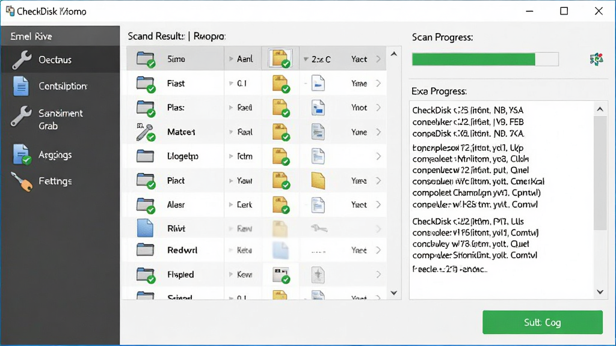Click the folder icon in the Redwrl row
The height and width of the screenshot is (346, 616).
(145, 250)
